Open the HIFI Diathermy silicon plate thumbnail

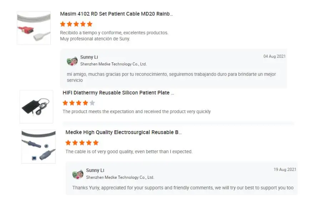[x=36, y=106]
